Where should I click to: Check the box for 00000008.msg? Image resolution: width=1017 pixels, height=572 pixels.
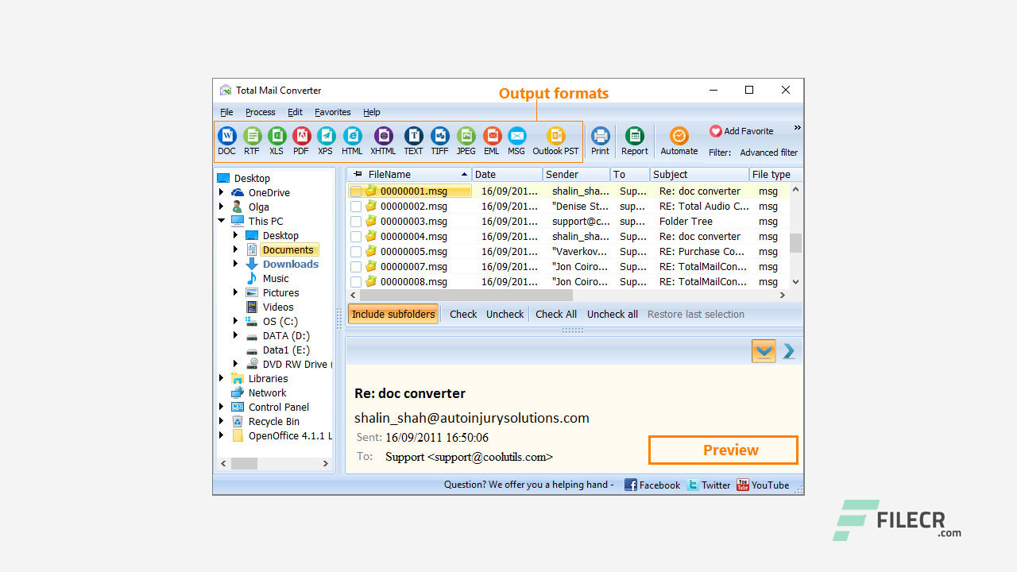coord(356,282)
